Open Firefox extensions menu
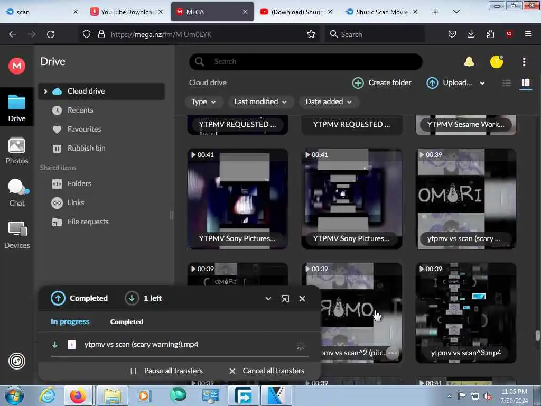The height and width of the screenshot is (406, 541). coord(490,34)
